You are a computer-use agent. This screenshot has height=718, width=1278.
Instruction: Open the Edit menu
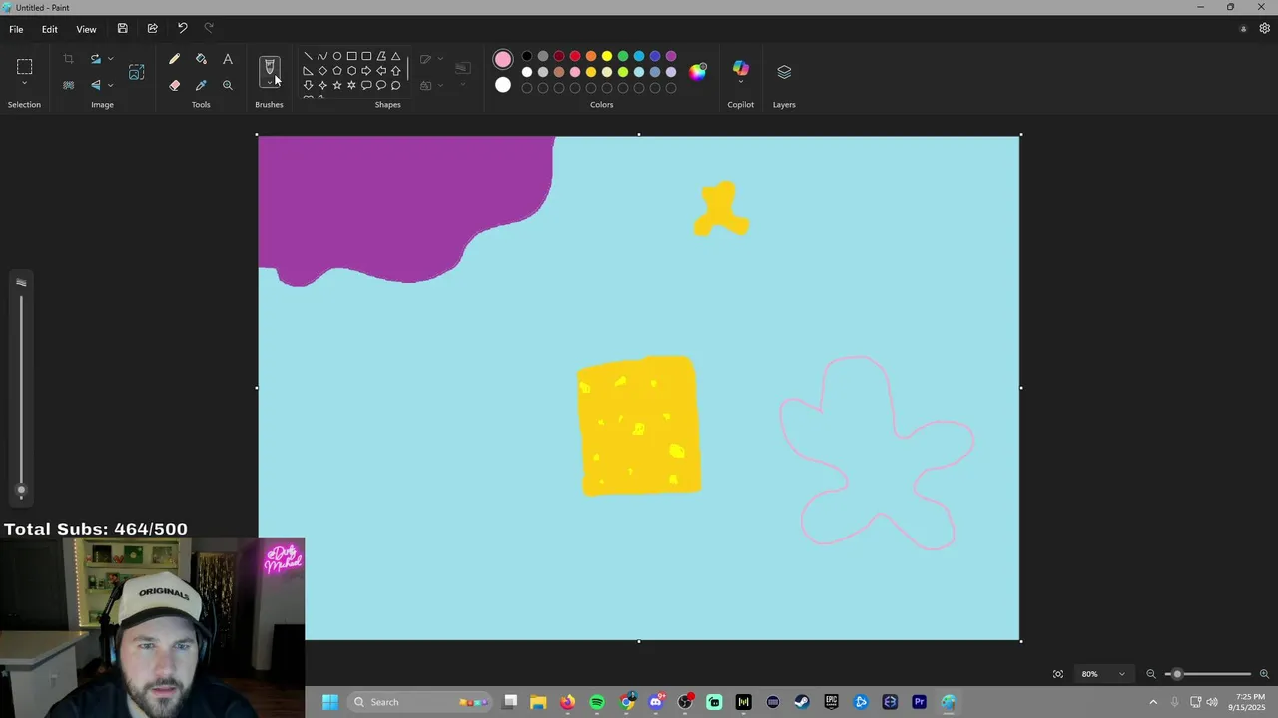coord(49,29)
